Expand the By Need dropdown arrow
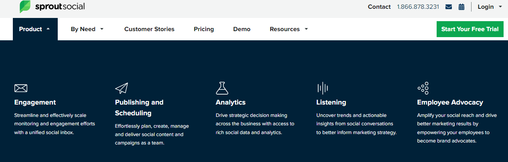 click(102, 29)
